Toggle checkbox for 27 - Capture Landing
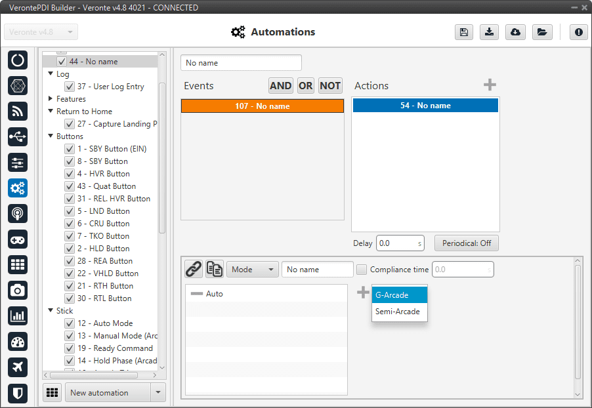The image size is (592, 408). click(x=70, y=124)
